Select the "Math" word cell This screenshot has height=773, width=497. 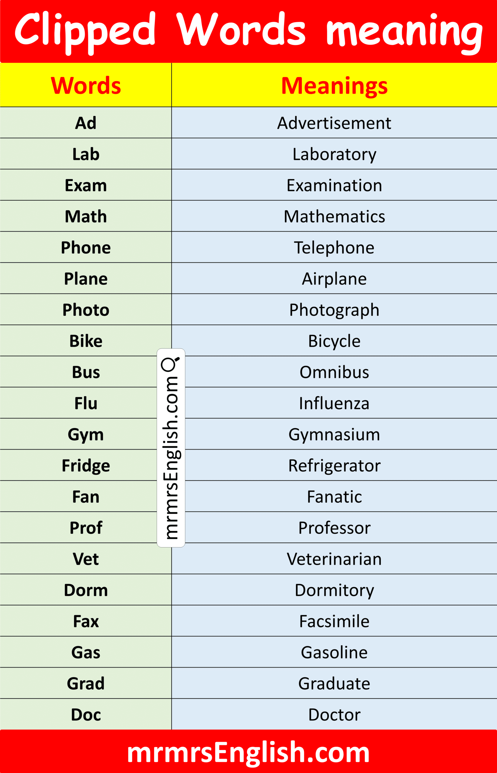(x=86, y=216)
